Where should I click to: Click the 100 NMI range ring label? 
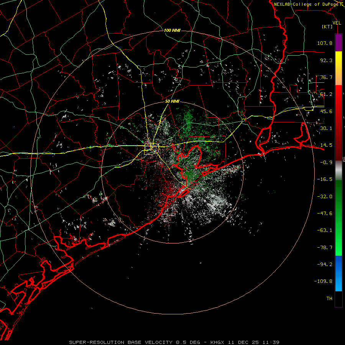click(172, 30)
